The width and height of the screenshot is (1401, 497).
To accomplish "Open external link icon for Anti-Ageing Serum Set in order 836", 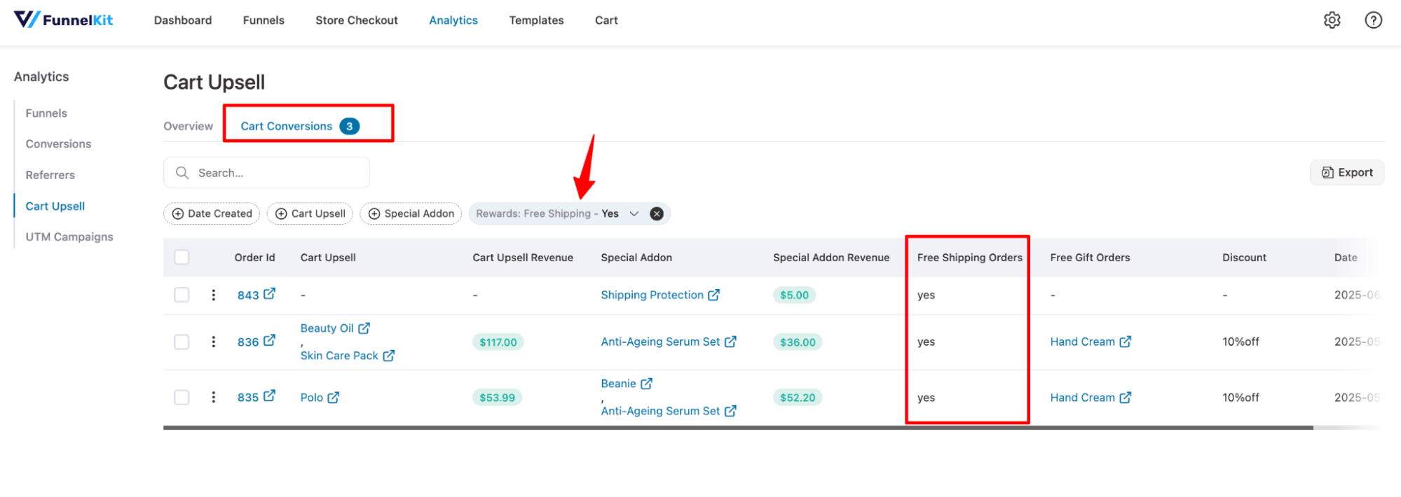I will click(730, 342).
